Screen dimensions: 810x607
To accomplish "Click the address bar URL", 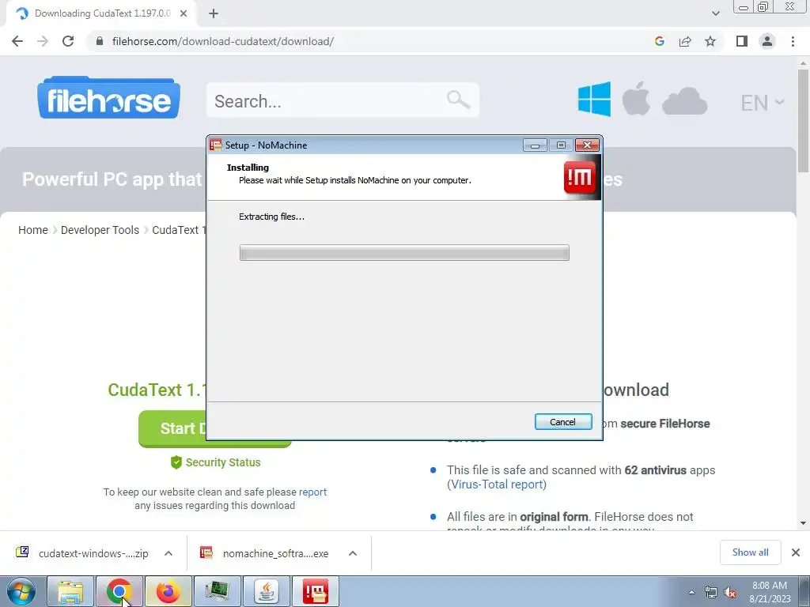I will pyautogui.click(x=222, y=41).
